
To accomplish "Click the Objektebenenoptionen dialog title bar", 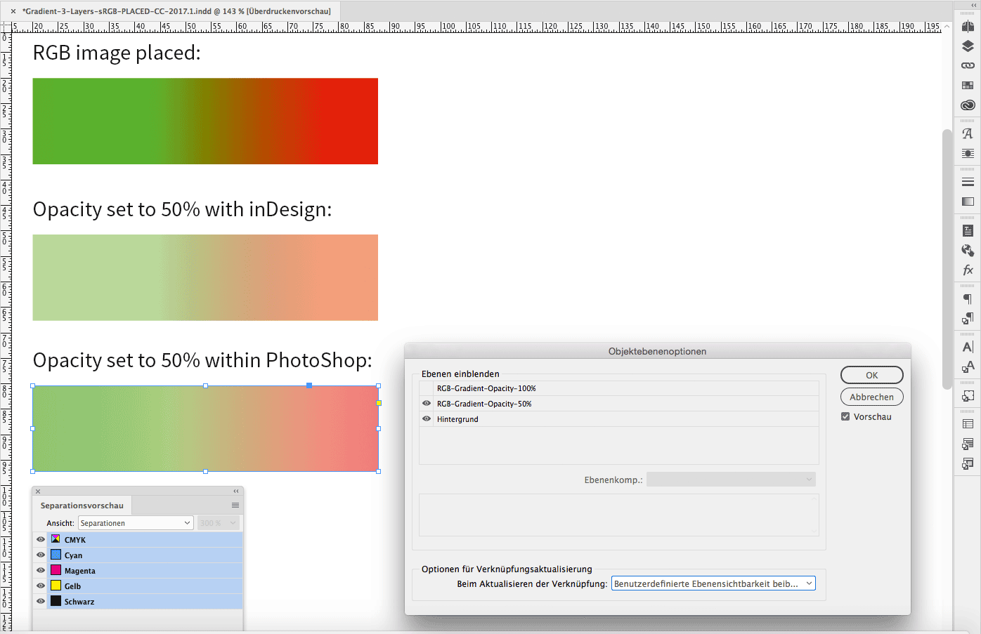I will coord(658,351).
